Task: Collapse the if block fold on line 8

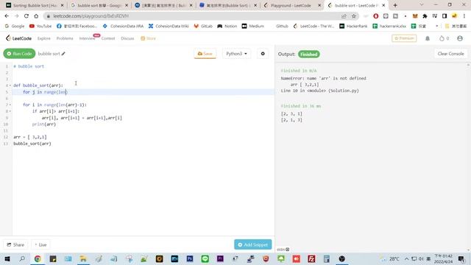Action: click(x=10, y=111)
